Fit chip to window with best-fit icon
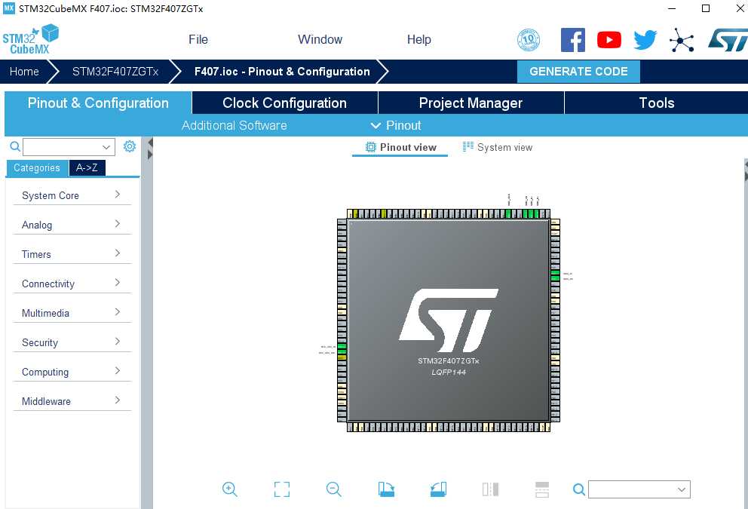The height and width of the screenshot is (509, 748). pos(282,489)
